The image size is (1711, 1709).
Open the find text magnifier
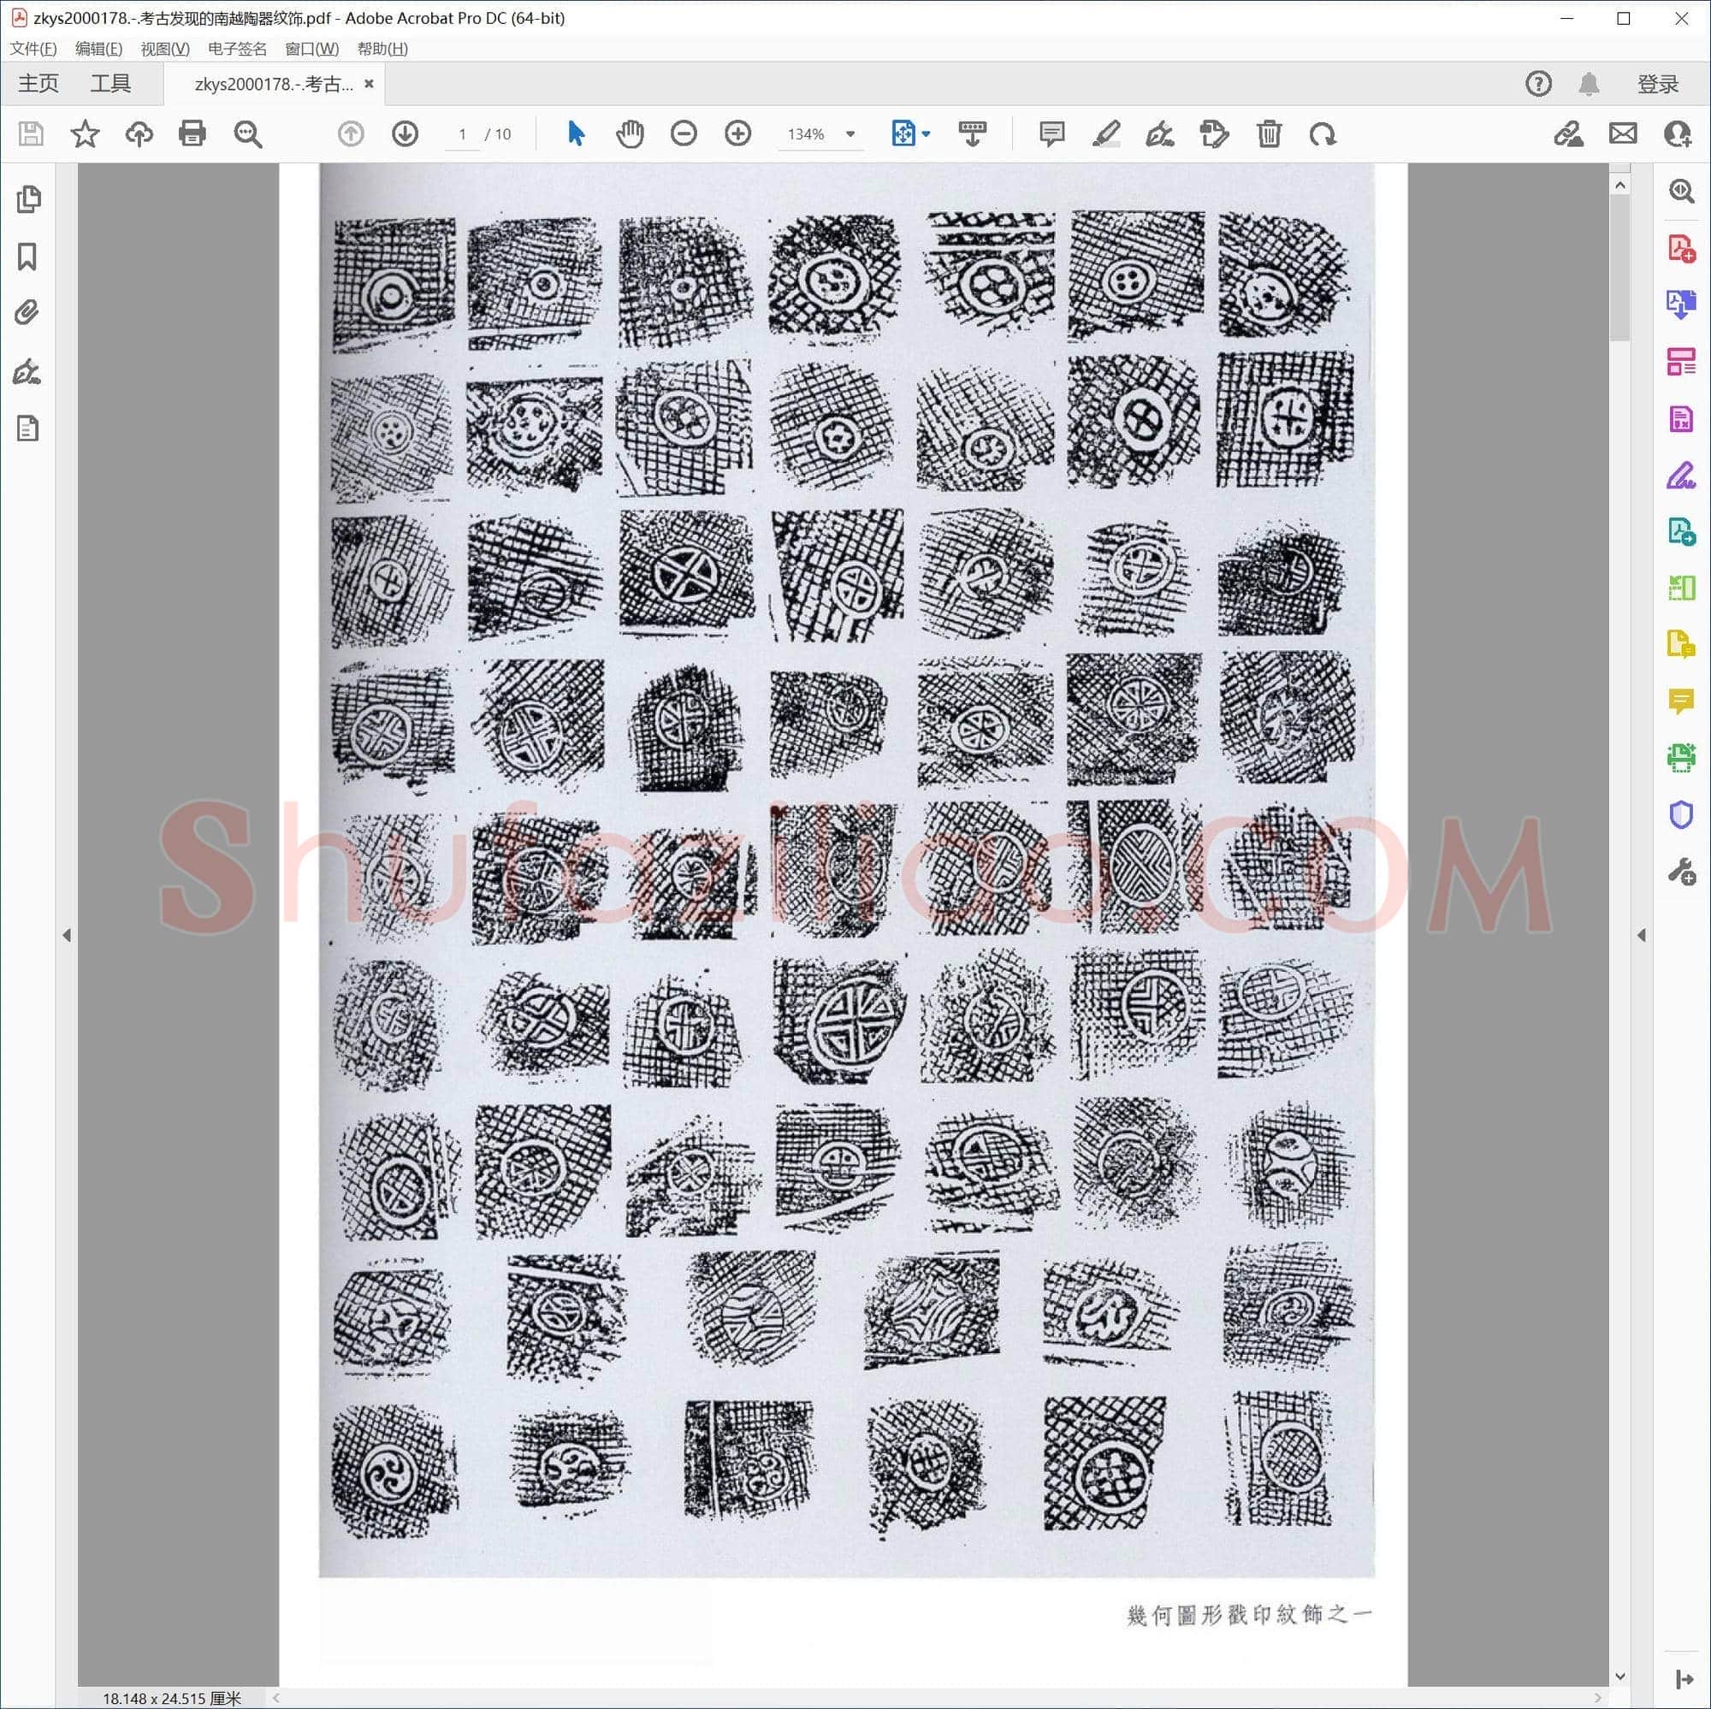click(x=248, y=133)
